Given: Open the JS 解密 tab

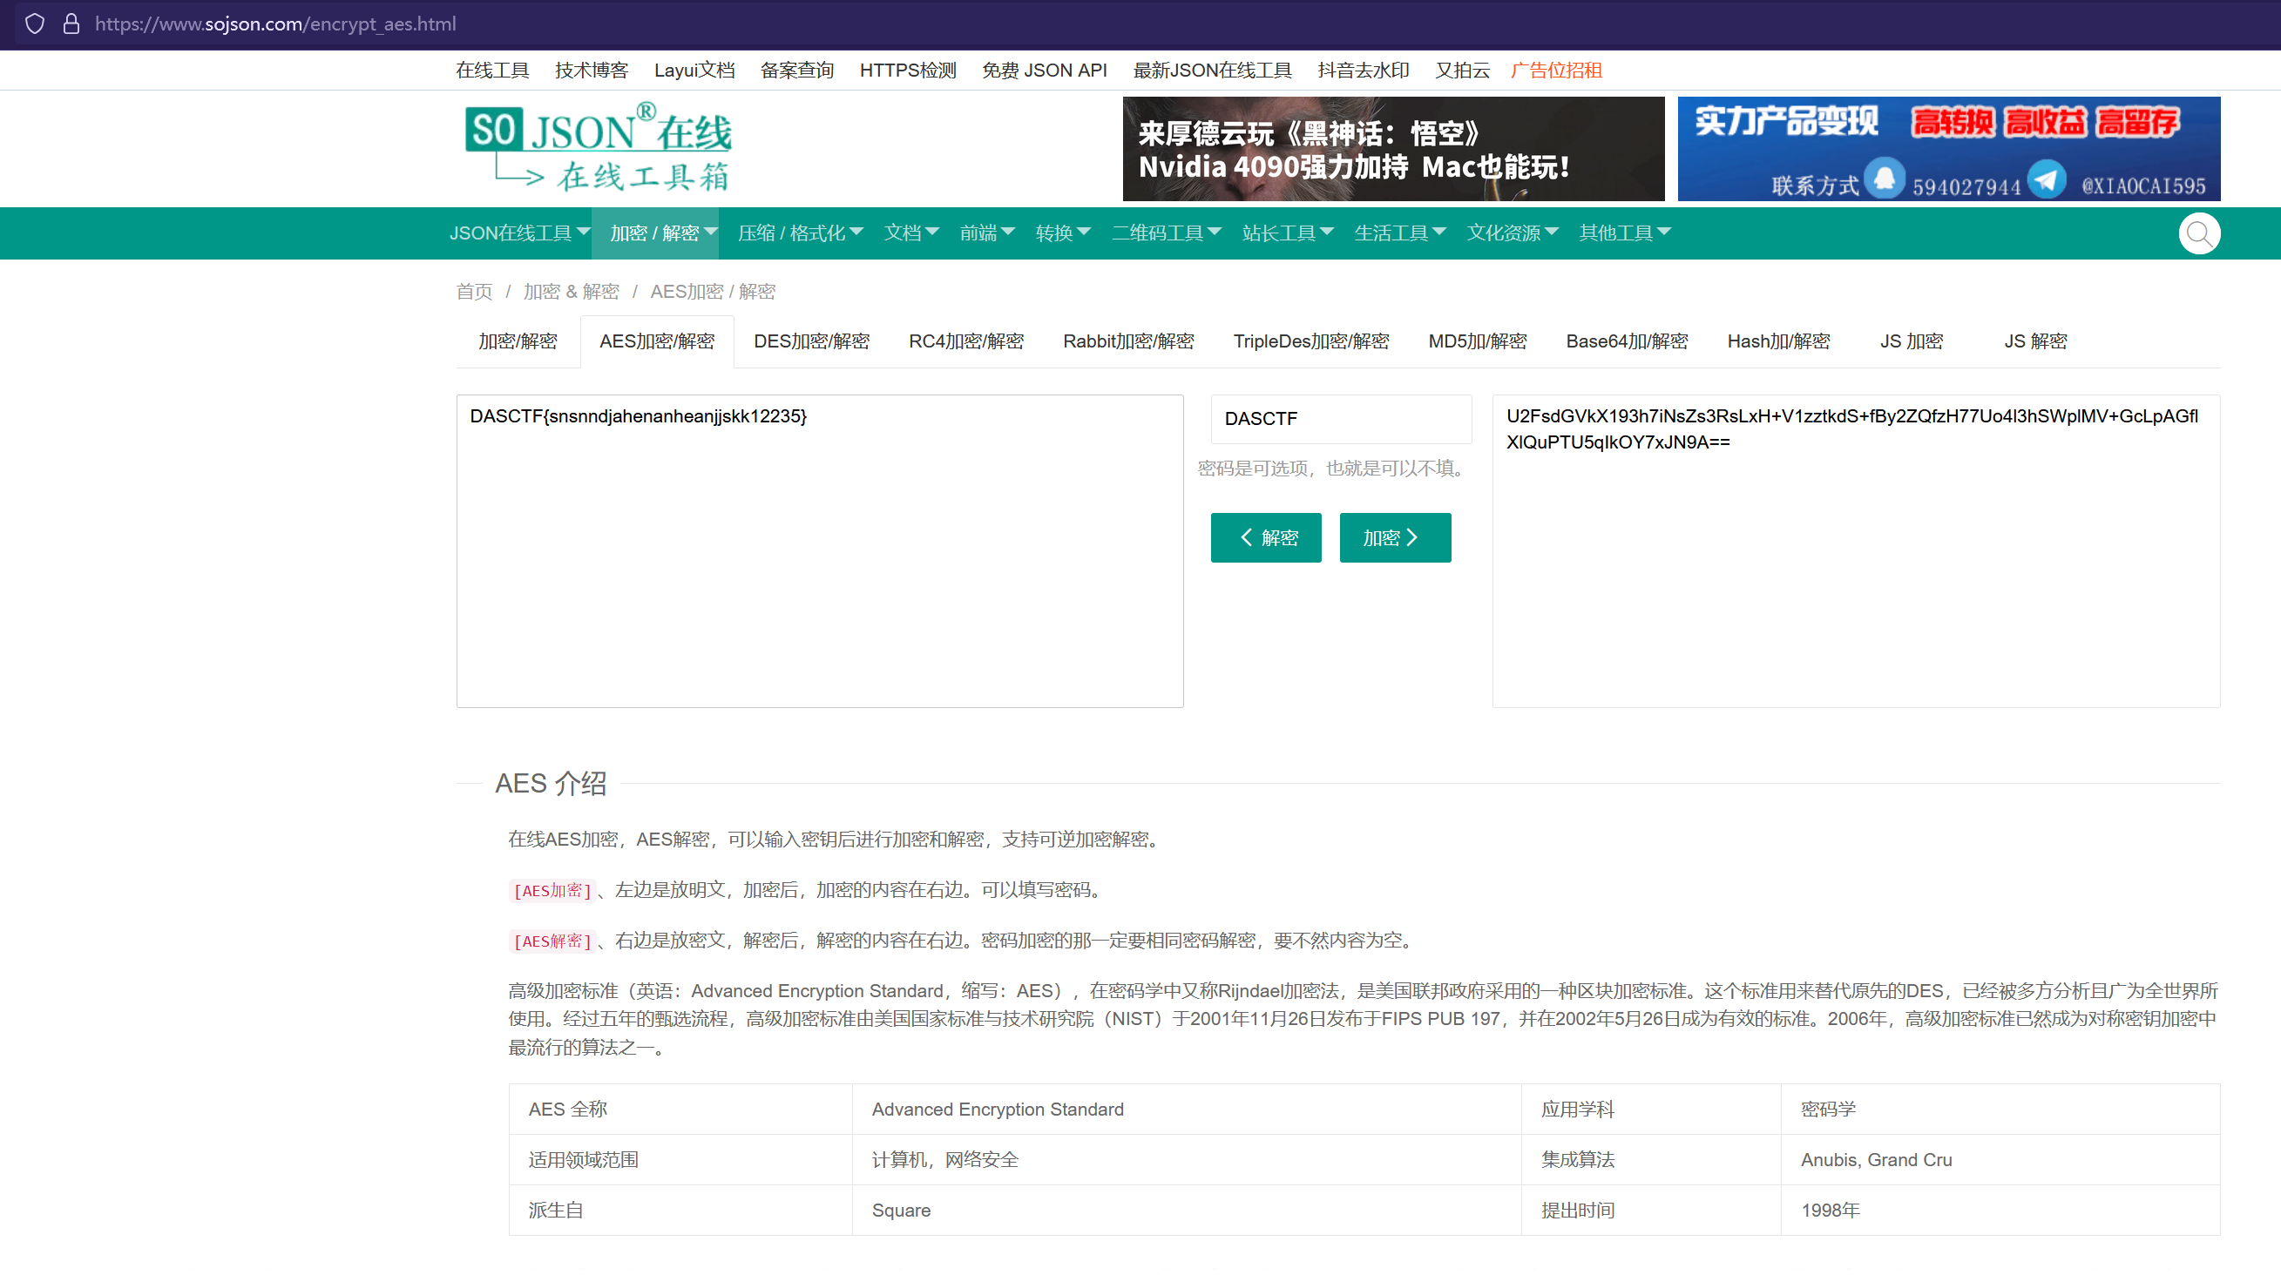Looking at the screenshot, I should point(2035,341).
